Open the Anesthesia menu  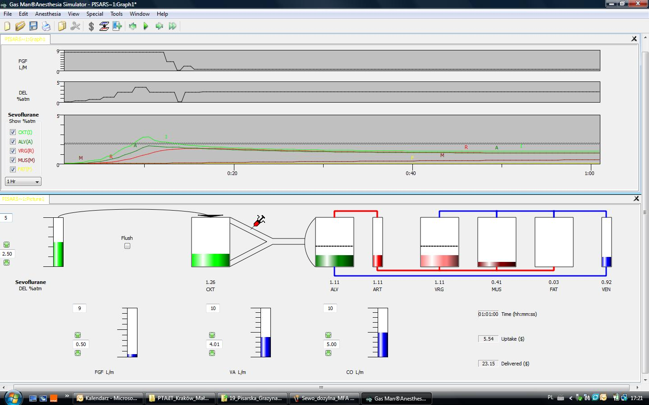click(x=48, y=14)
